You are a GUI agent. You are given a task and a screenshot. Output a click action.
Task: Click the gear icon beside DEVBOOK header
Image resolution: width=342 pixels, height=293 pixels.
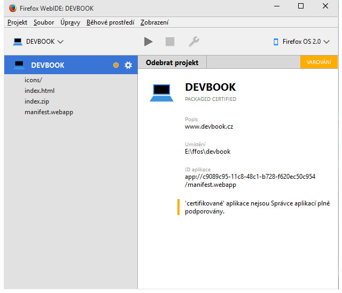(128, 65)
